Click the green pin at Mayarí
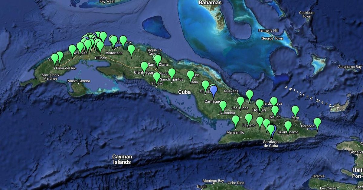 [x=275, y=110]
